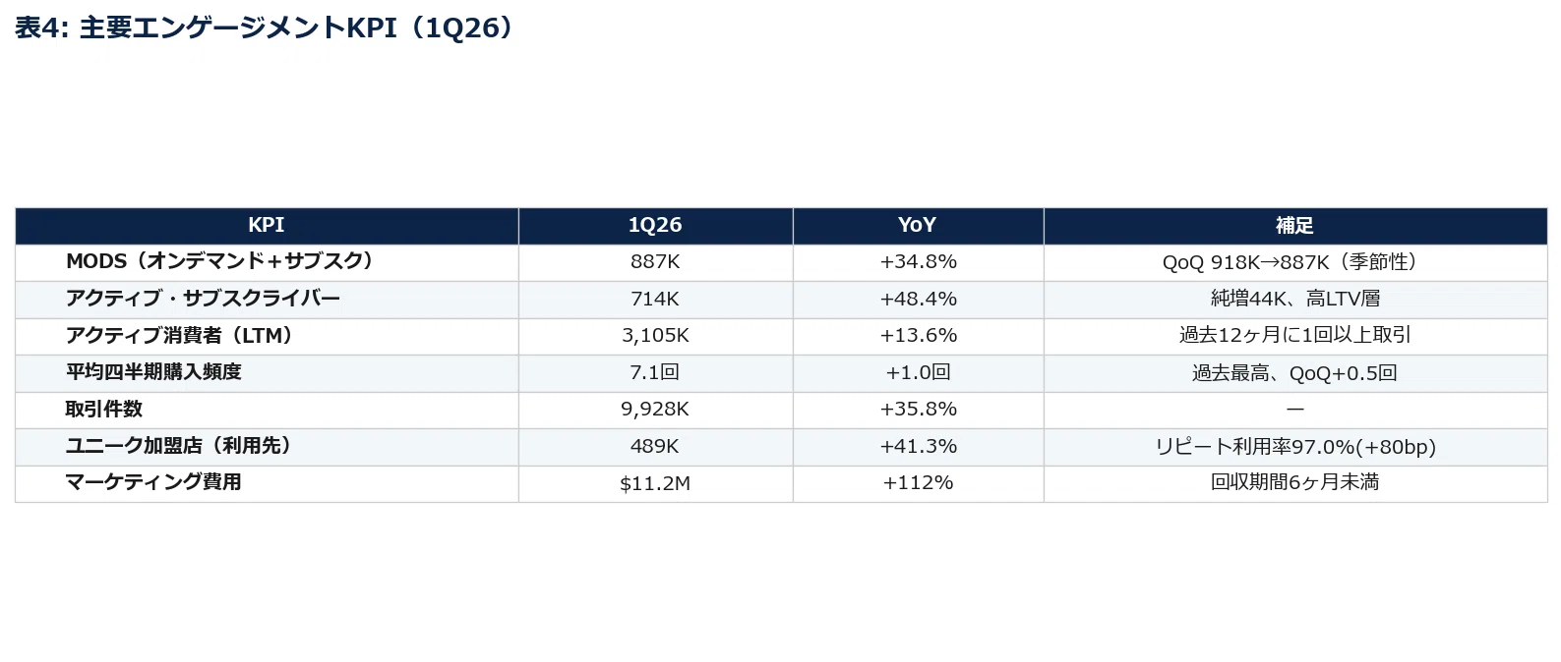Click the 補足 column header
This screenshot has height=662, width=1561.
click(x=1294, y=226)
